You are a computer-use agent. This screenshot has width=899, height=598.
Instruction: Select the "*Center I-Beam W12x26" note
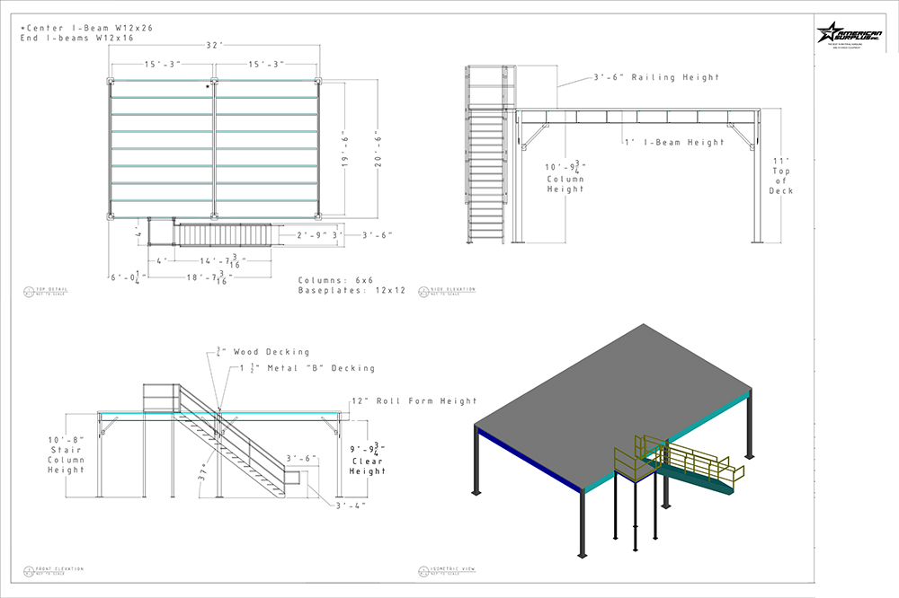tap(86, 28)
